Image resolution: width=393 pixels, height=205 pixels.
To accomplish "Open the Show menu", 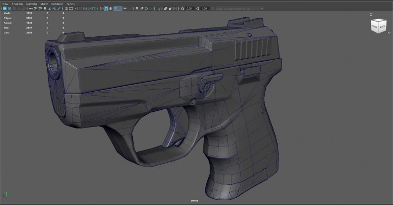I will [x=44, y=4].
